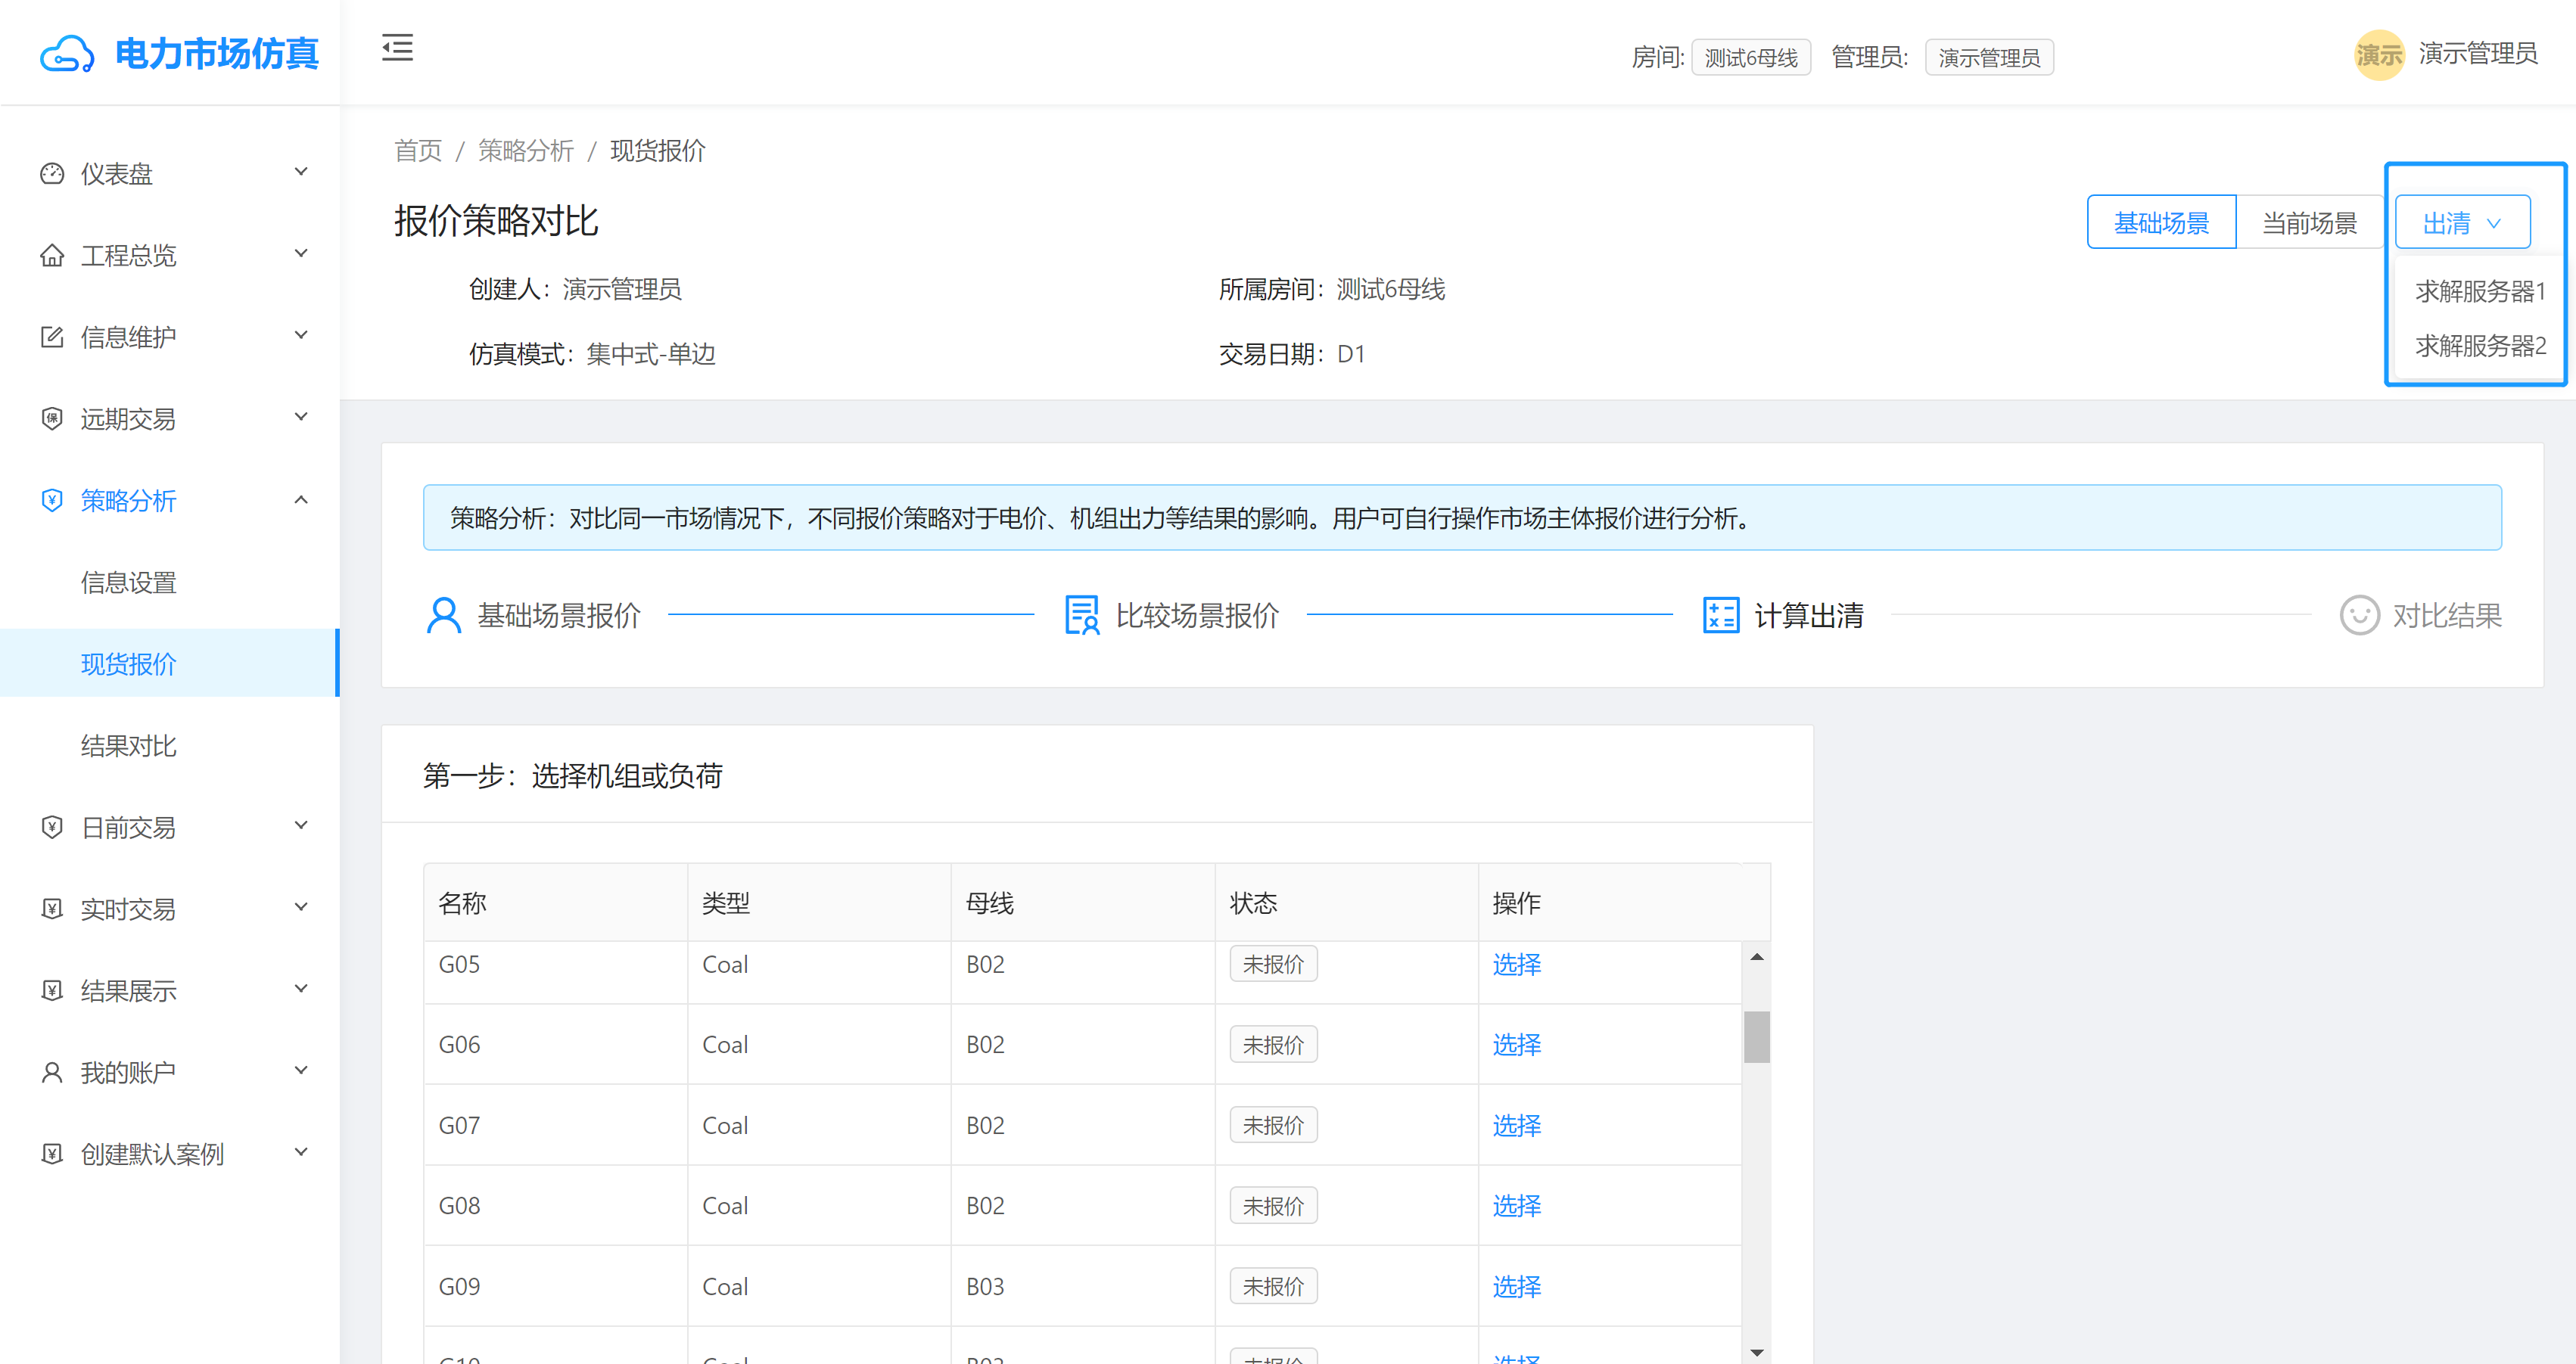Expand the 远期交易 menu chevron
The height and width of the screenshot is (1364, 2576).
(301, 417)
